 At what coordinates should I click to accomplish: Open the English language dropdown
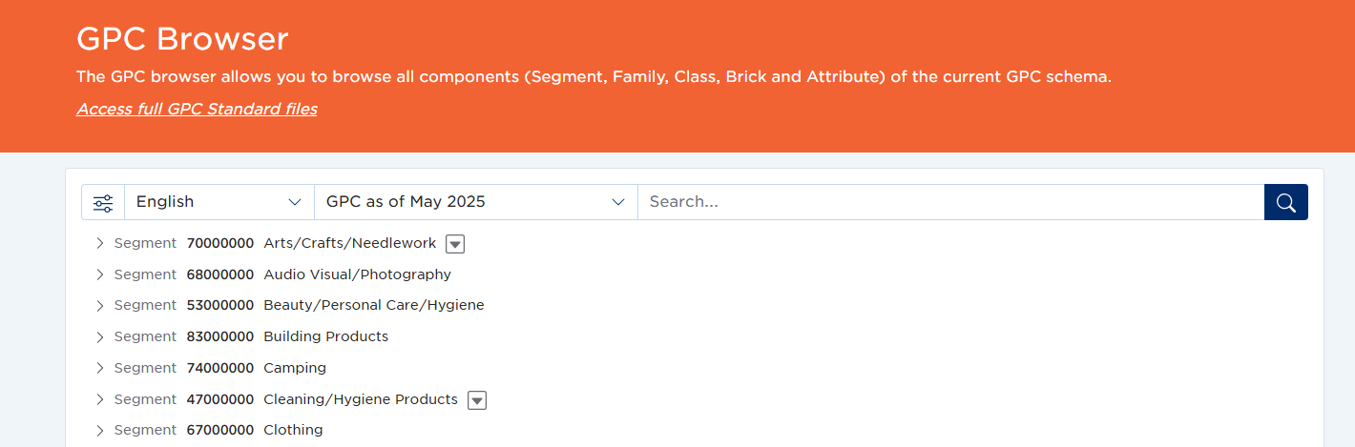(219, 202)
